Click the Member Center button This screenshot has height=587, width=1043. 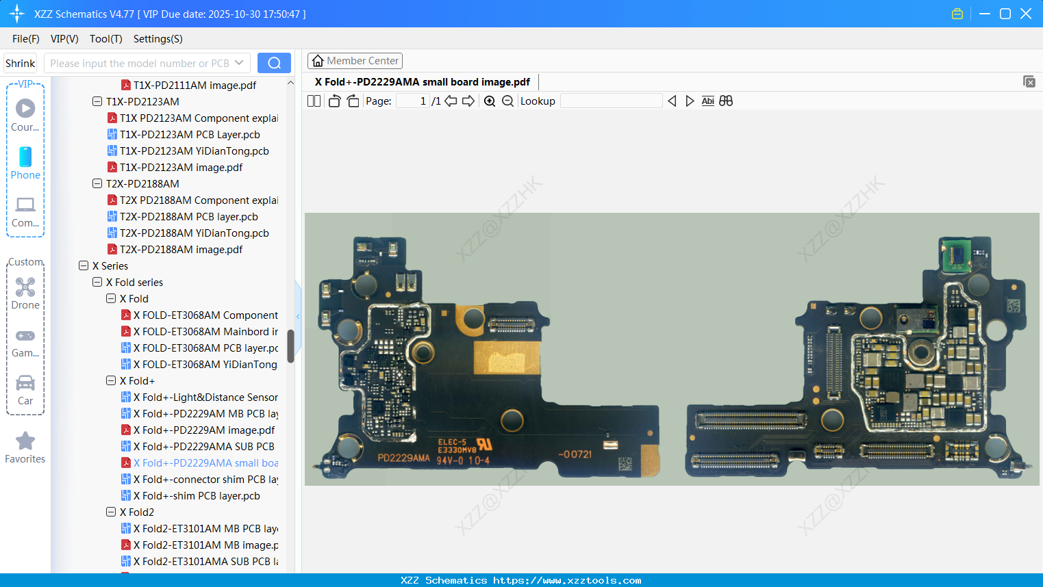point(355,60)
